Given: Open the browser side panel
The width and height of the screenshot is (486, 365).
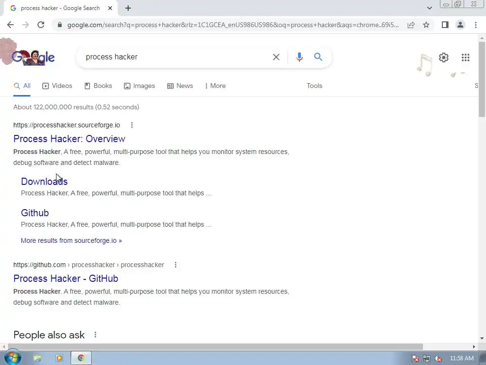Looking at the screenshot, I should pyautogui.click(x=445, y=25).
